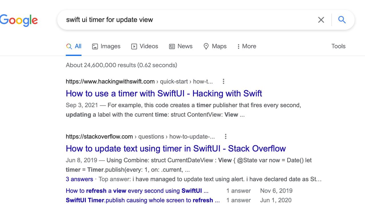Image resolution: width=365 pixels, height=204 pixels.
Task: Open 'How to refresh a view every second' link
Action: click(137, 191)
